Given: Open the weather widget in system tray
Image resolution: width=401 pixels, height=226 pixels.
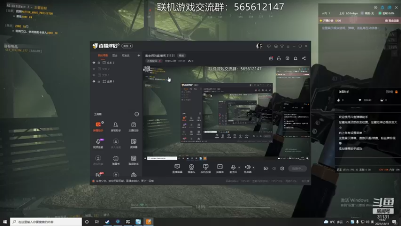Looking at the screenshot, I should coord(333,222).
